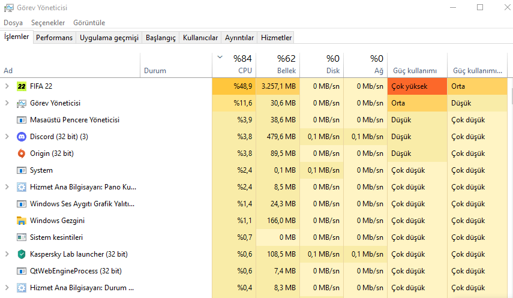The height and width of the screenshot is (298, 513).
Task: Expand the Görev Yöneticisi process group
Action: (7, 103)
